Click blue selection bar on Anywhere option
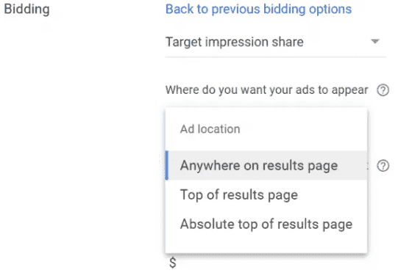 click(166, 165)
